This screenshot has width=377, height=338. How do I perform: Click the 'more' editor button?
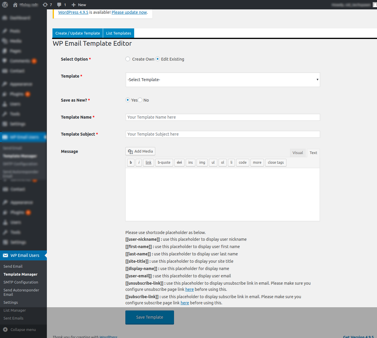click(x=257, y=163)
